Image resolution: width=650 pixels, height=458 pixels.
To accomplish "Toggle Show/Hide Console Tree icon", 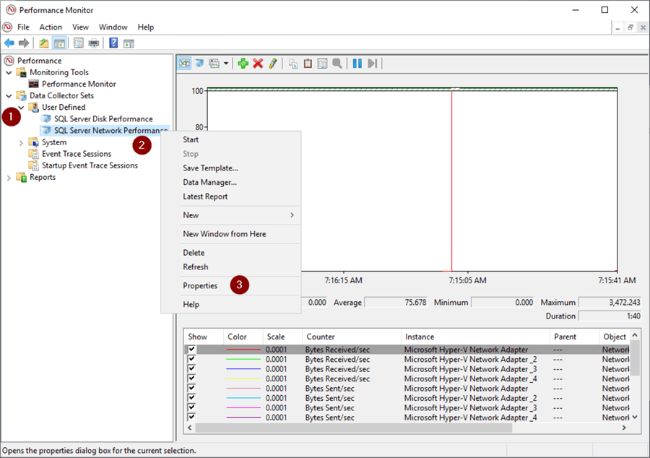I will tap(59, 43).
